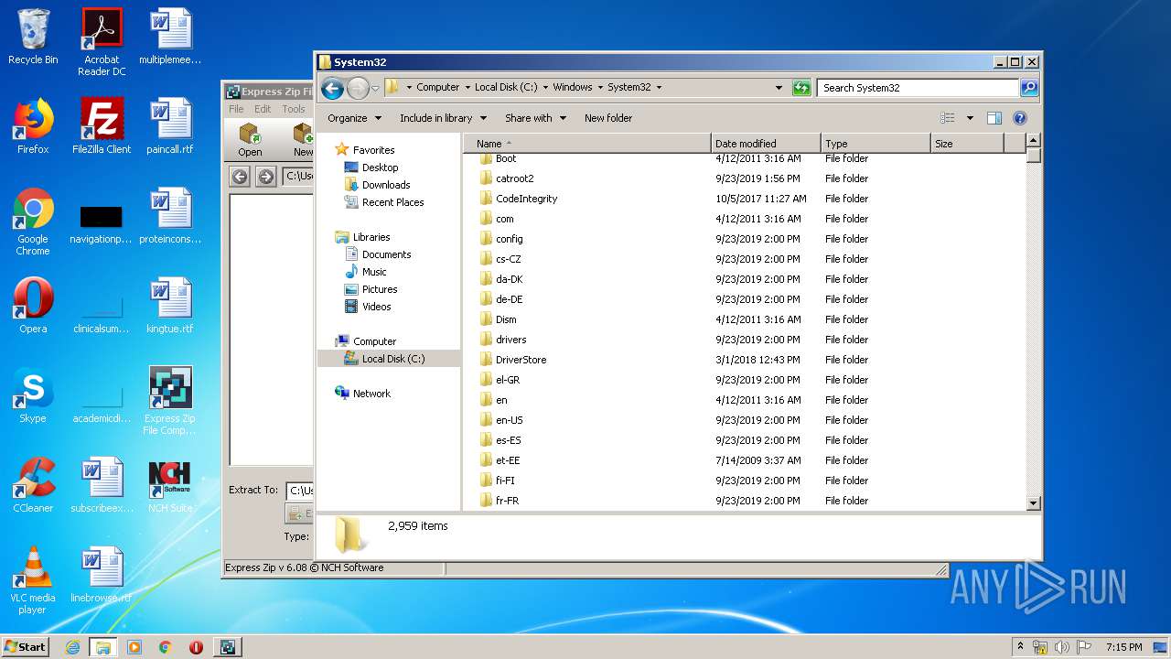Show hidden tray icons arrow

tap(1020, 647)
